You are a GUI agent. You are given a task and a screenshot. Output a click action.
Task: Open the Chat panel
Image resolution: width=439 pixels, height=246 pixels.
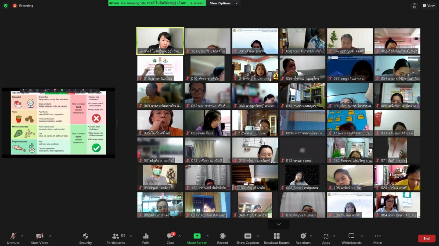(170, 238)
